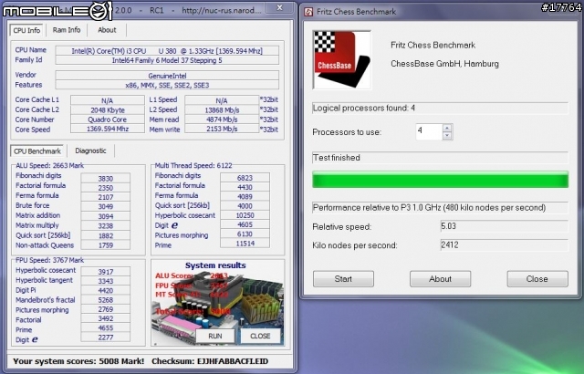Click ALU Factorial formula score 2350
Viewport: 584px width, 374px height.
pyautogui.click(x=106, y=188)
